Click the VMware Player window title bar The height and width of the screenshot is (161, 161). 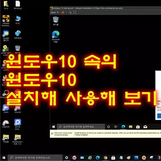(106, 8)
